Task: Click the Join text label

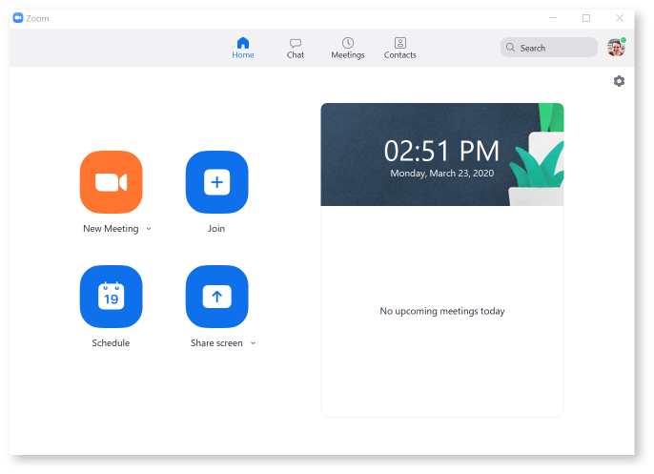Action: 216,229
